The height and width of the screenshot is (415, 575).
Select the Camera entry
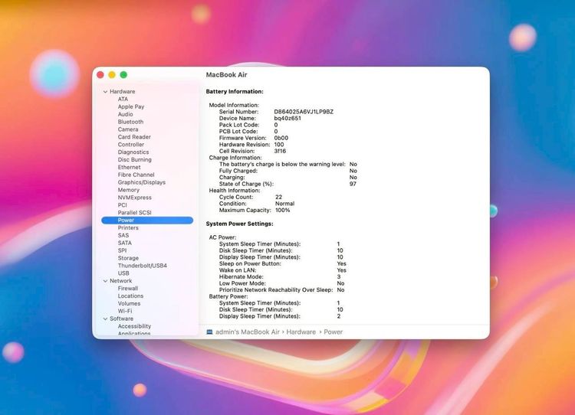pos(128,129)
